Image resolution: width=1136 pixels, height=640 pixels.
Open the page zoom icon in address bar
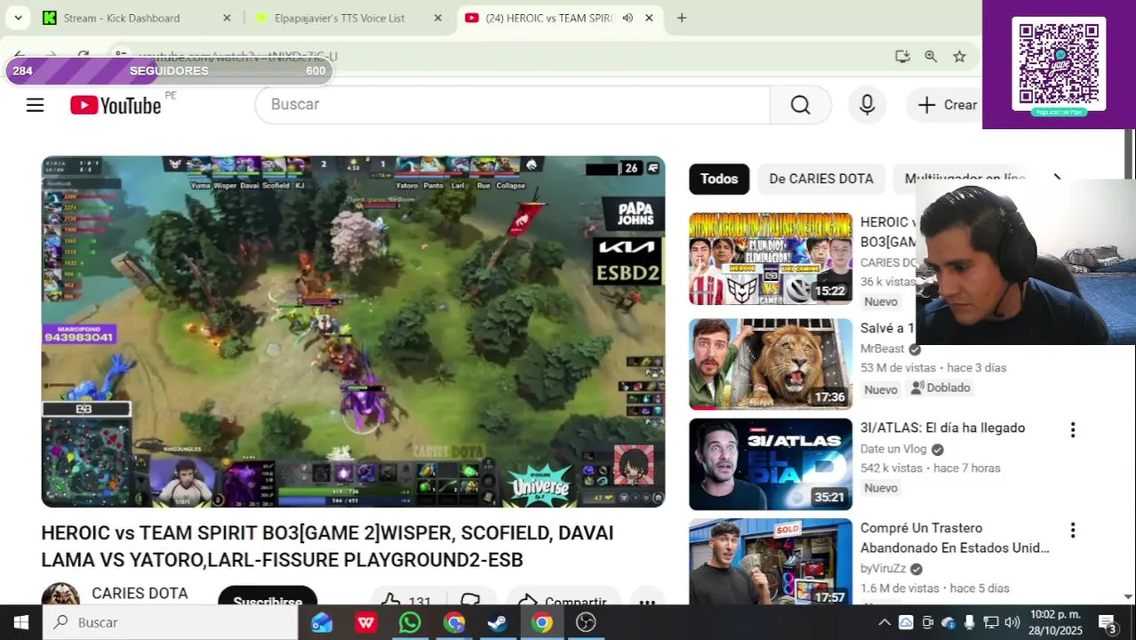(931, 56)
